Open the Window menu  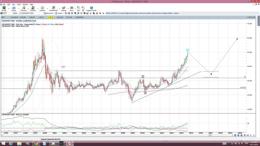click(25, 5)
